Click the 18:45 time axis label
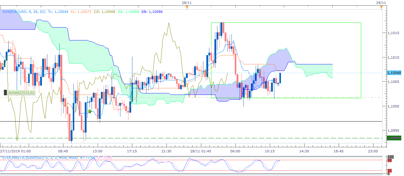 [338, 151]
